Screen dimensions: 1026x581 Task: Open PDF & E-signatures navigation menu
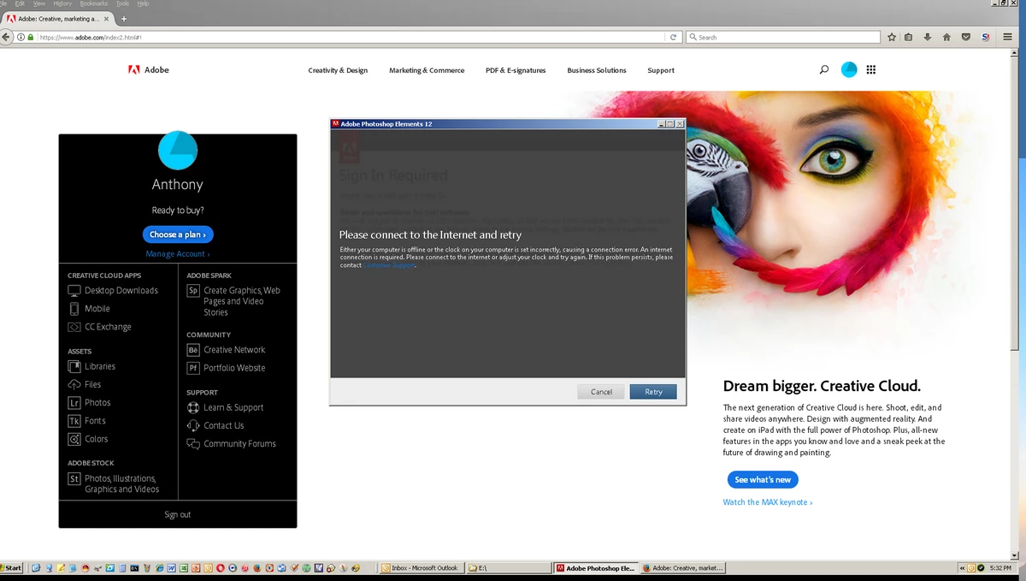516,70
